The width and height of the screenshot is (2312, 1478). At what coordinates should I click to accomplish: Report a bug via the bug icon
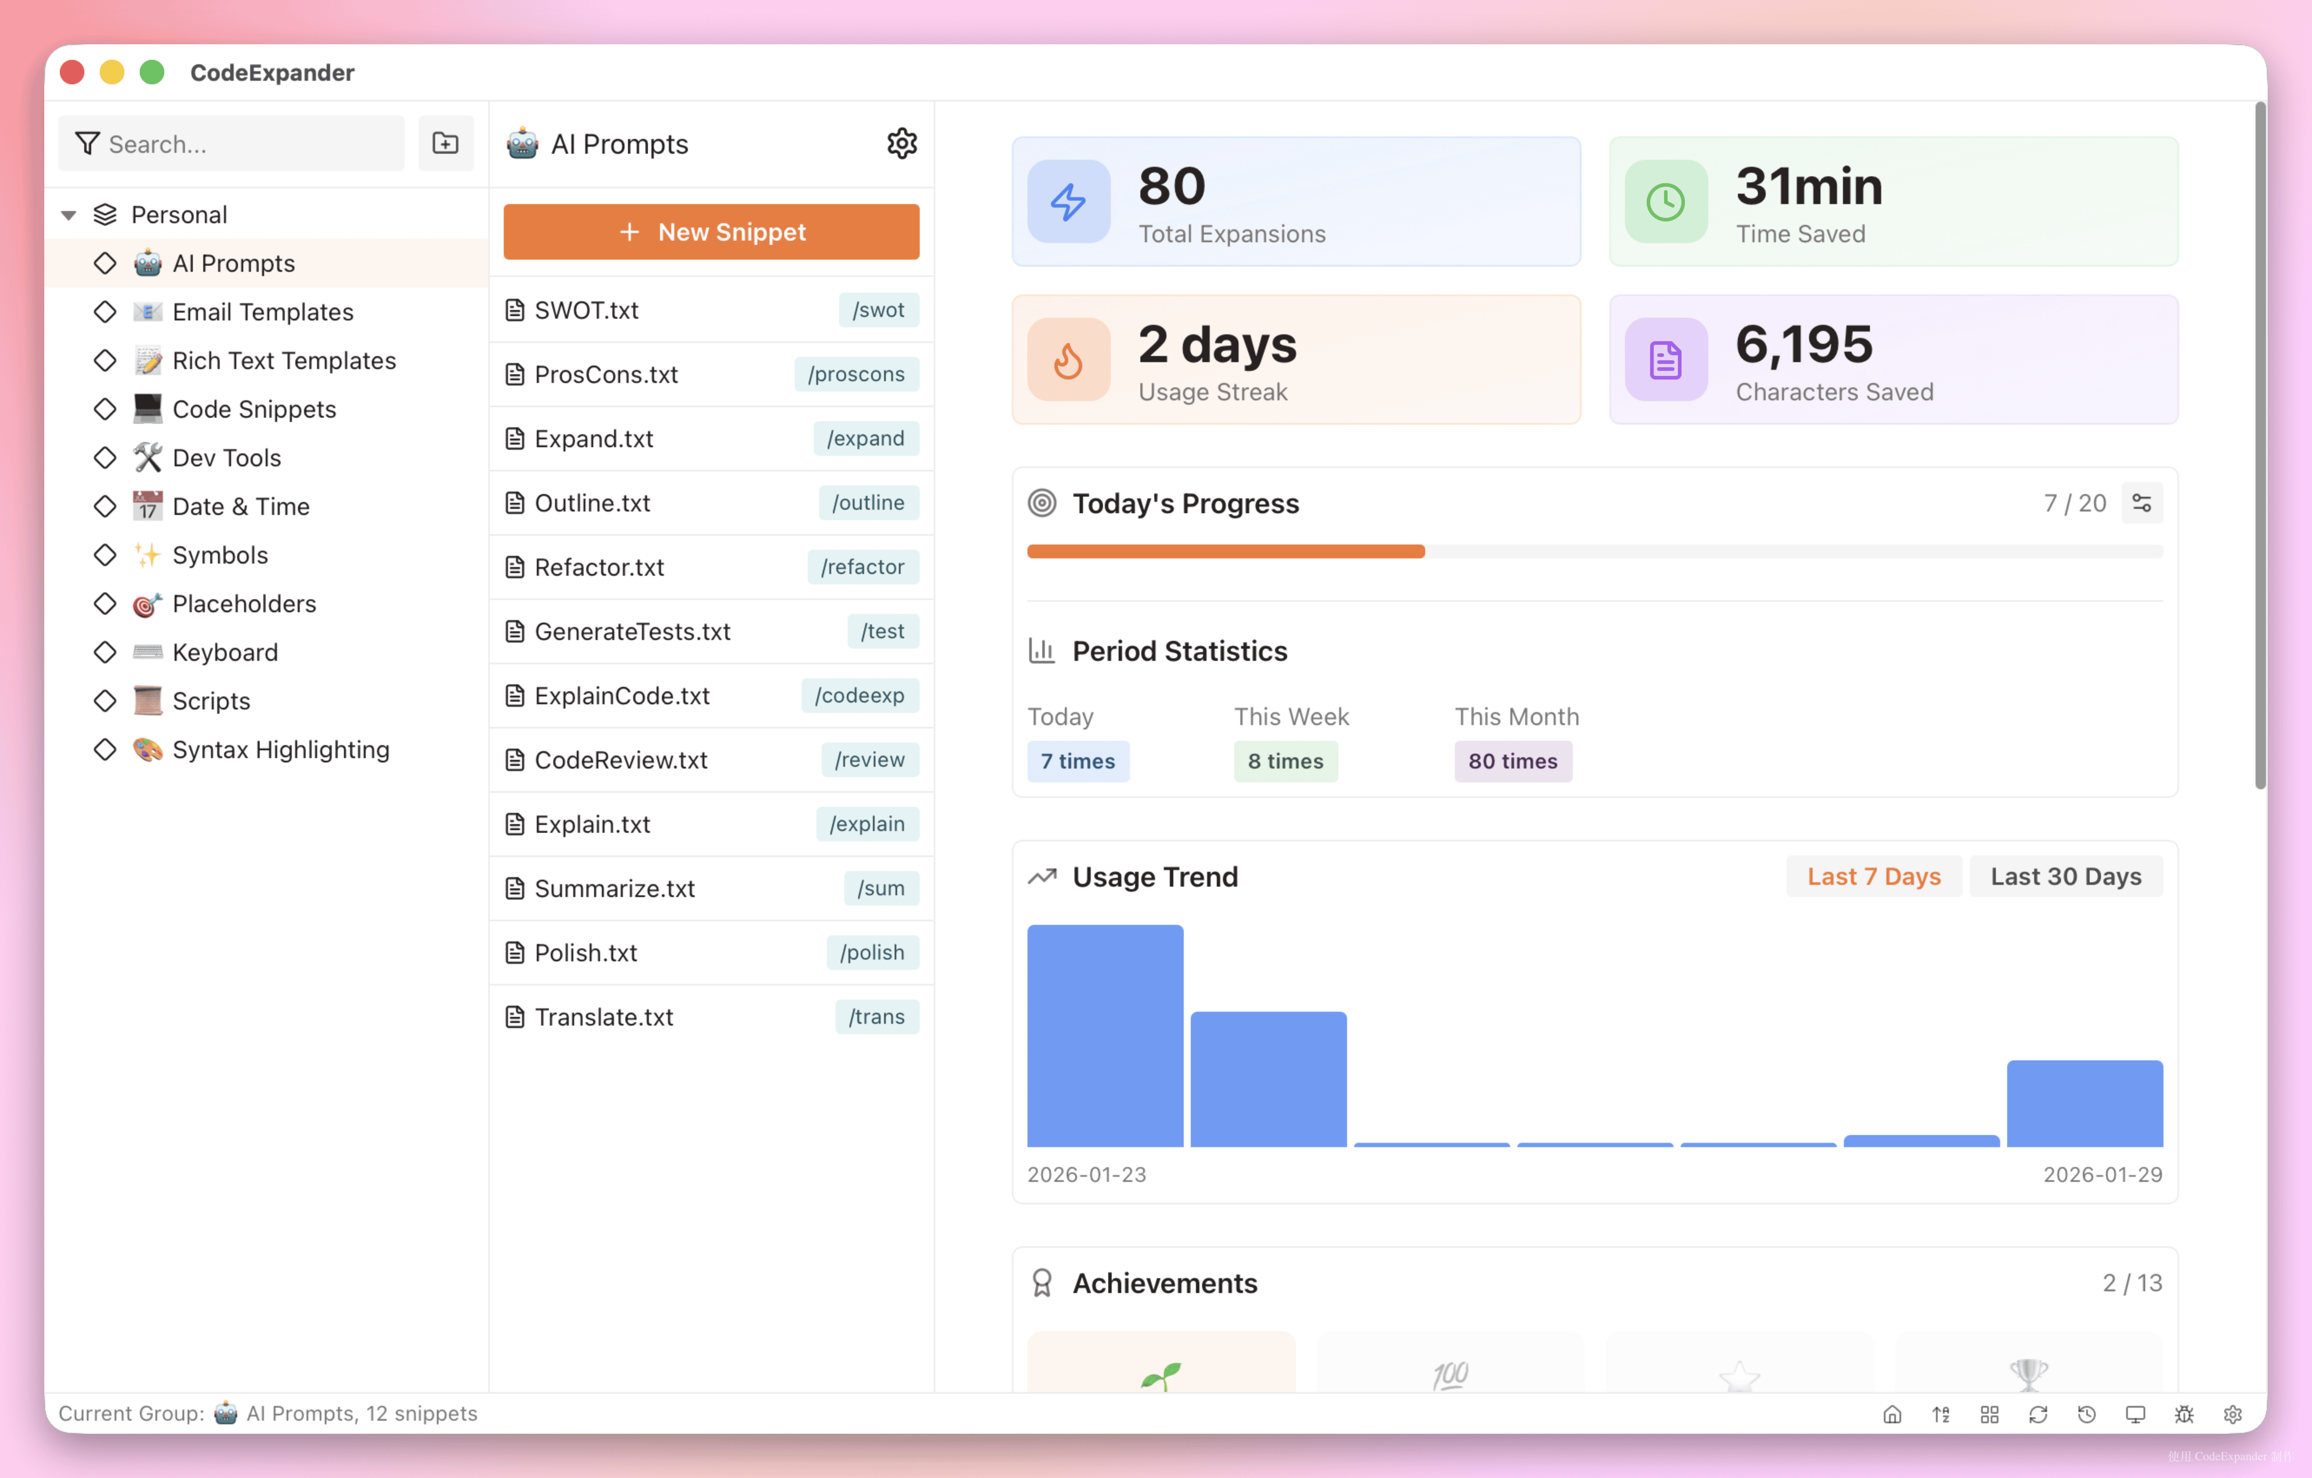[x=2183, y=1414]
